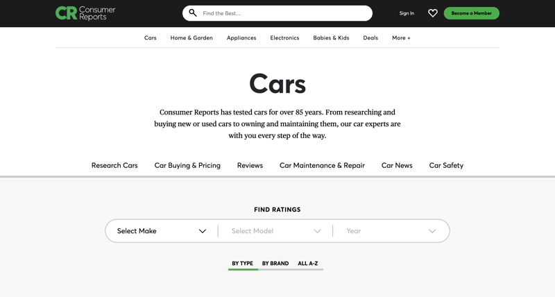Image resolution: width=555 pixels, height=297 pixels.
Task: Click the Select Make chevron arrow
Action: coord(203,231)
